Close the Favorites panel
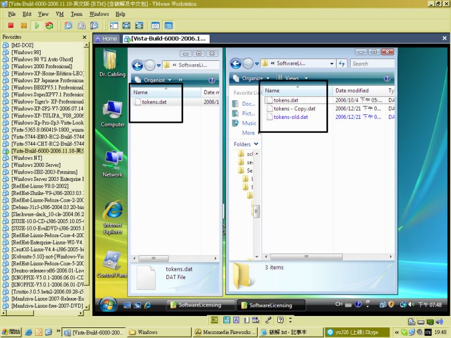Image resolution: width=451 pixels, height=338 pixels. (85, 37)
